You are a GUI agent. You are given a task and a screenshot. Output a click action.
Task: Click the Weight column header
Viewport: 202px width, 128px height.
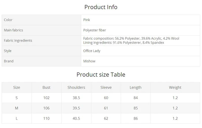coord(175,88)
